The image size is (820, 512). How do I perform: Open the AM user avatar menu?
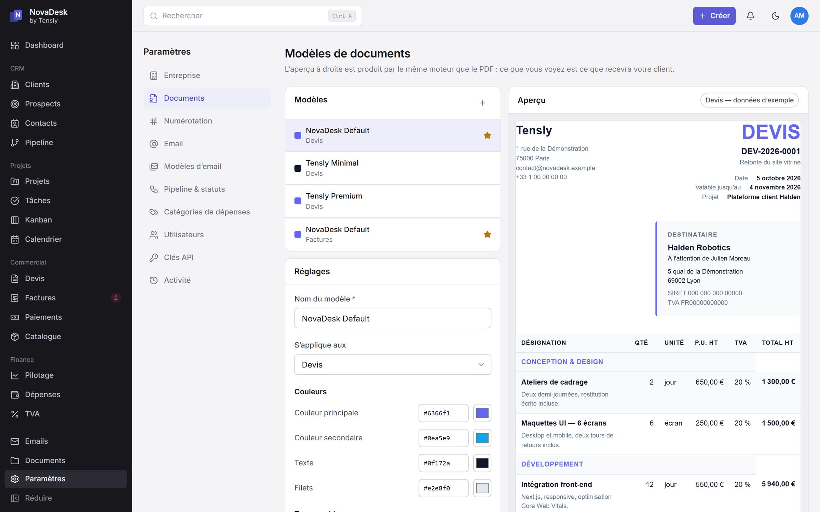[799, 16]
